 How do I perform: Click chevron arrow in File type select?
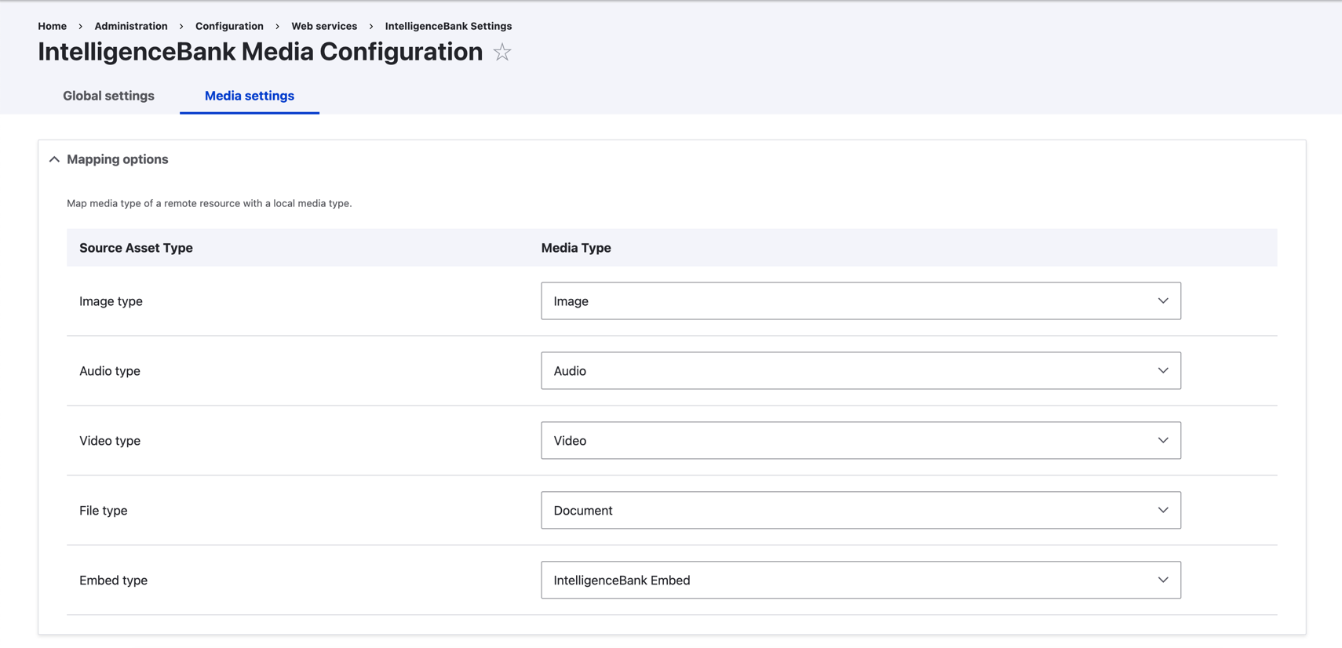[x=1162, y=511]
